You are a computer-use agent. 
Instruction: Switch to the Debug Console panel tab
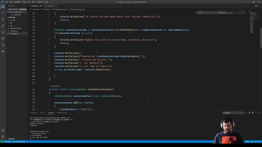[x=62, y=113]
